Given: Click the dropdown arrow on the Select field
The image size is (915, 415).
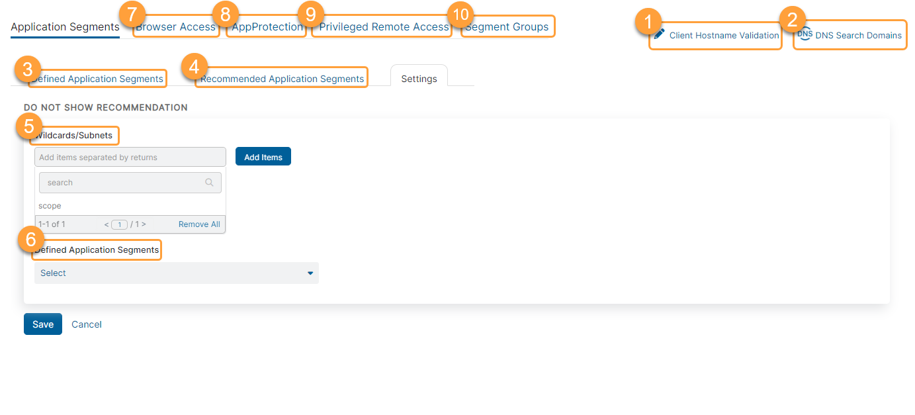Looking at the screenshot, I should pos(310,273).
